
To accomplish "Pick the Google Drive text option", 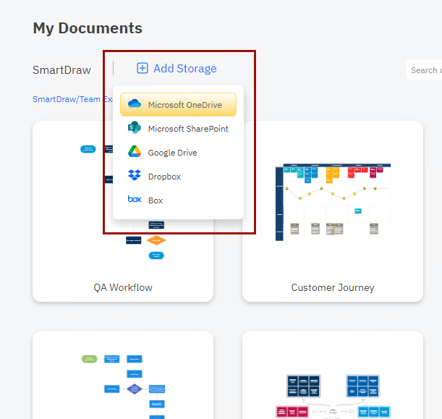I will [x=172, y=153].
